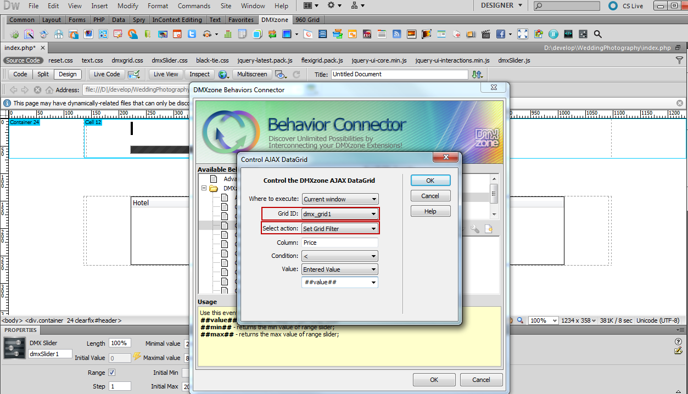
Task: Click the film clapperboard icon in DMXzone toolbar
Action: [x=485, y=34]
